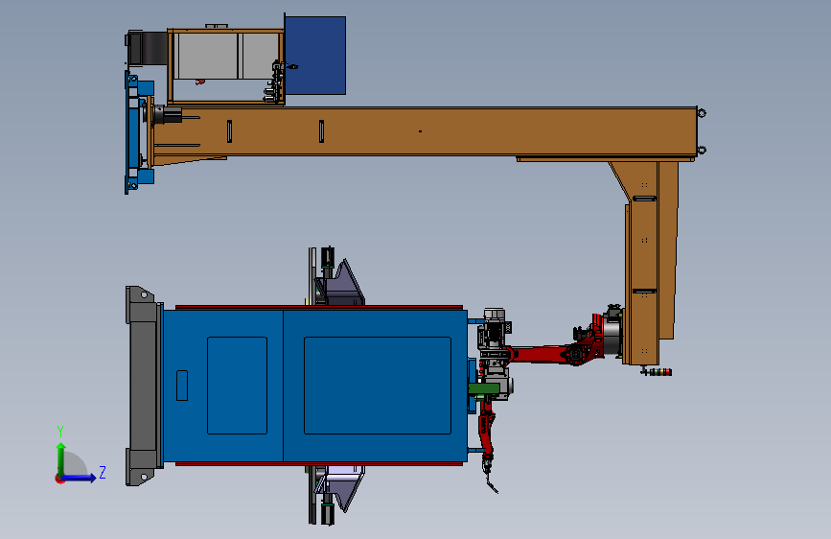
Task: Select the medium square panel on blue body
Action: pyautogui.click(x=237, y=386)
